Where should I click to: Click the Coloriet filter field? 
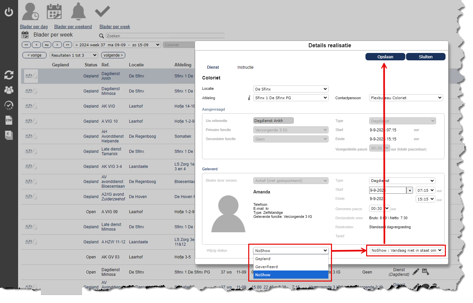[179, 45]
